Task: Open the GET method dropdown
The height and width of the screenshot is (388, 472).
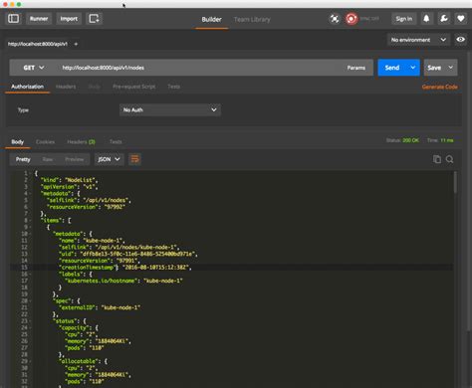Action: coord(34,68)
